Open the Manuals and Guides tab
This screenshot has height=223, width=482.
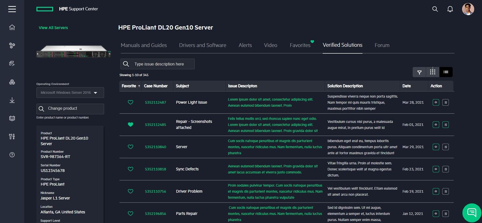[144, 45]
